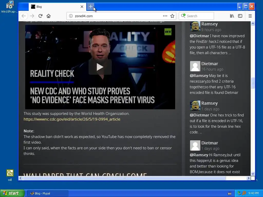Viewport: 263px width, 197px height.
Task: Click @Ramsey mention in genius idea comment
Action: (199, 155)
